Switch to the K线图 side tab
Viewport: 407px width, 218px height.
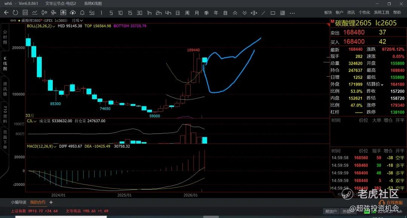coord(5,64)
